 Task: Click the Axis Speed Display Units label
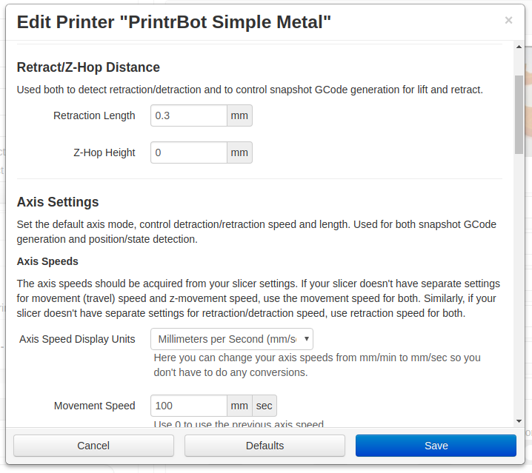pos(77,339)
